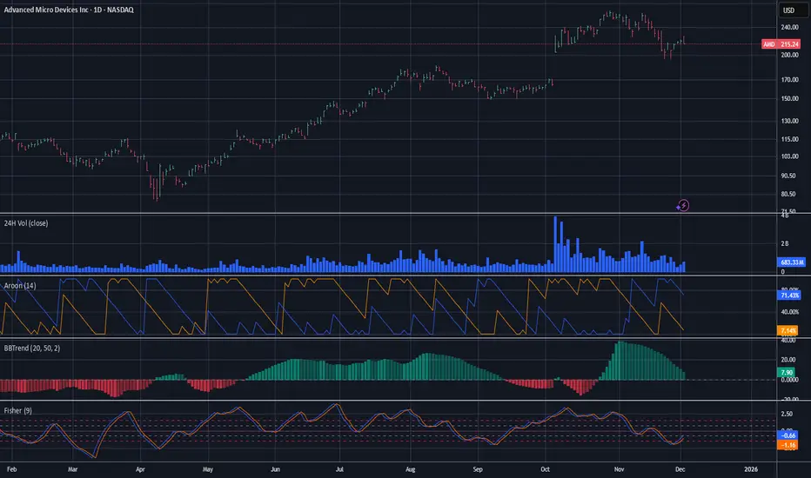
Task: Click the 2.50 Fisher axis label
Action: pos(787,414)
